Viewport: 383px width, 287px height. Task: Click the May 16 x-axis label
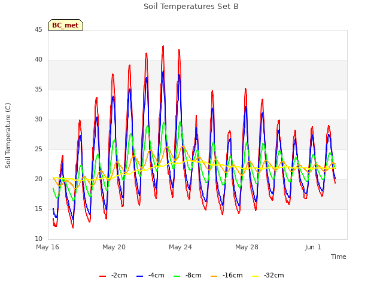[47, 247]
